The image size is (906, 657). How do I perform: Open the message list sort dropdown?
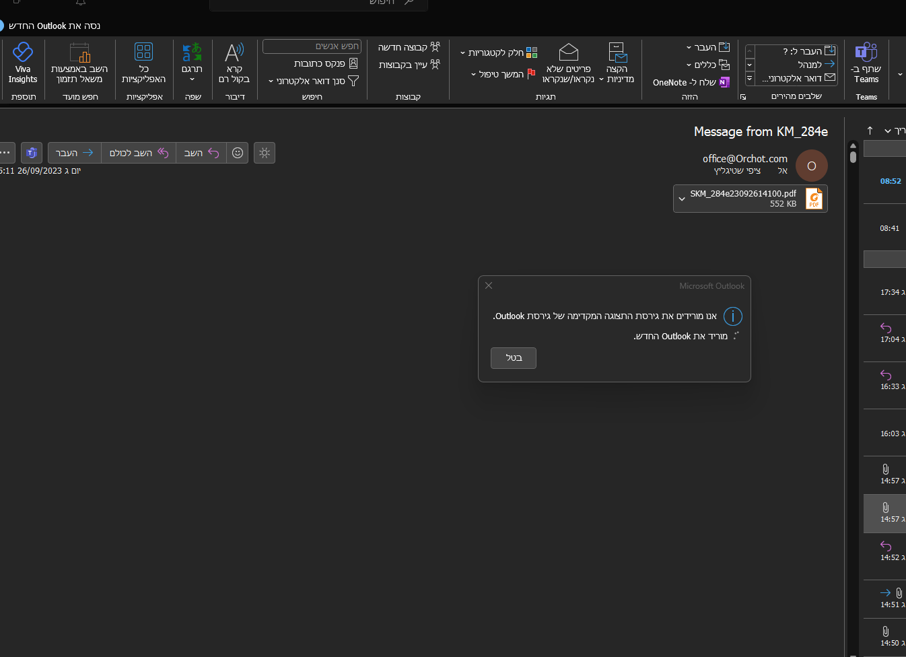click(x=895, y=131)
